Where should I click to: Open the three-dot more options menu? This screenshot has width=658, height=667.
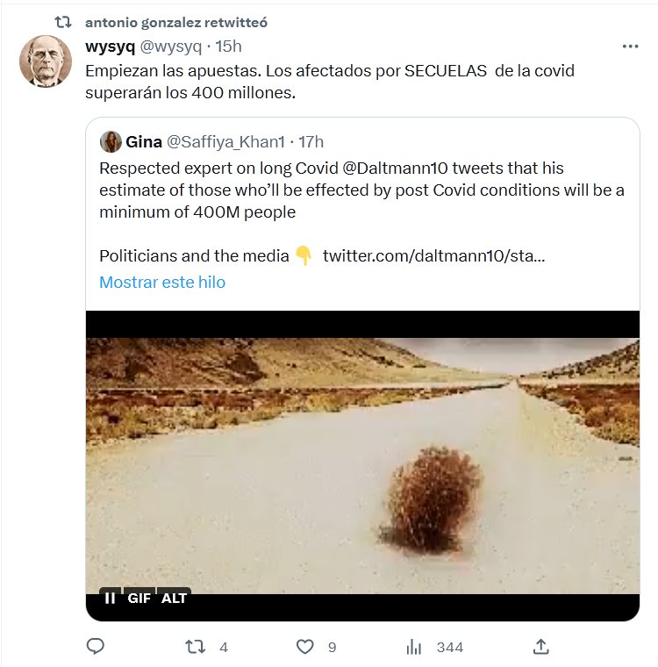pos(630,46)
